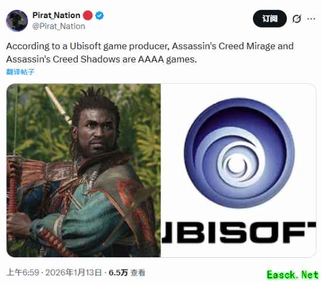Open the three-dot more options menu
322x283 pixels.
(x=311, y=19)
